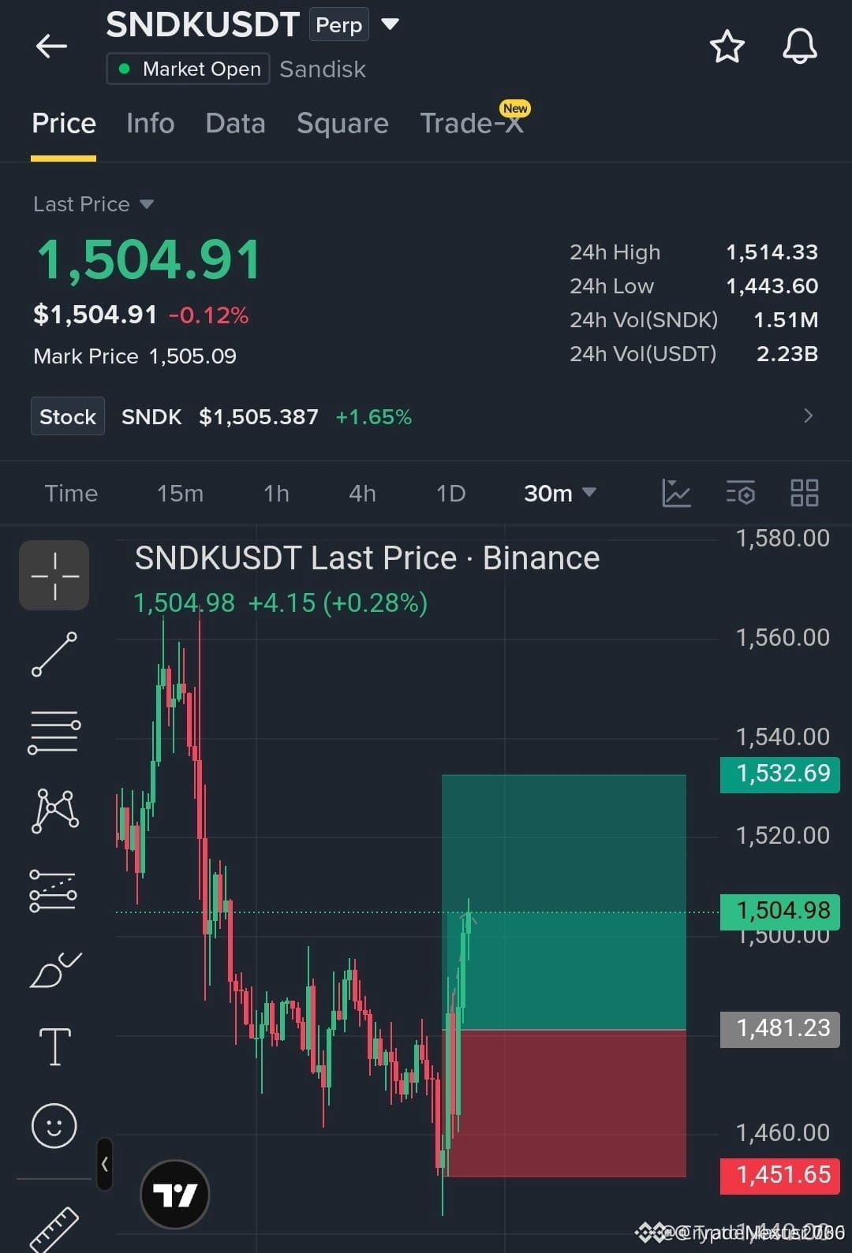Click the 24h Vol(SNDK) value 1.51M

(786, 320)
